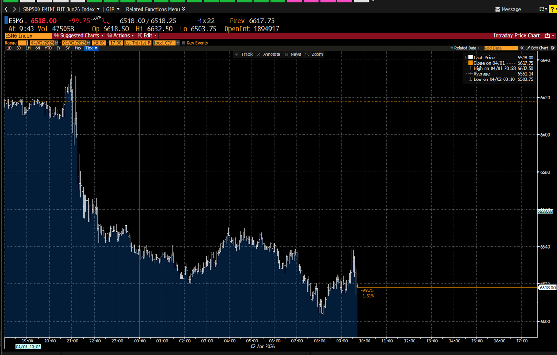Toggle the News overlay tool

[x=293, y=54]
